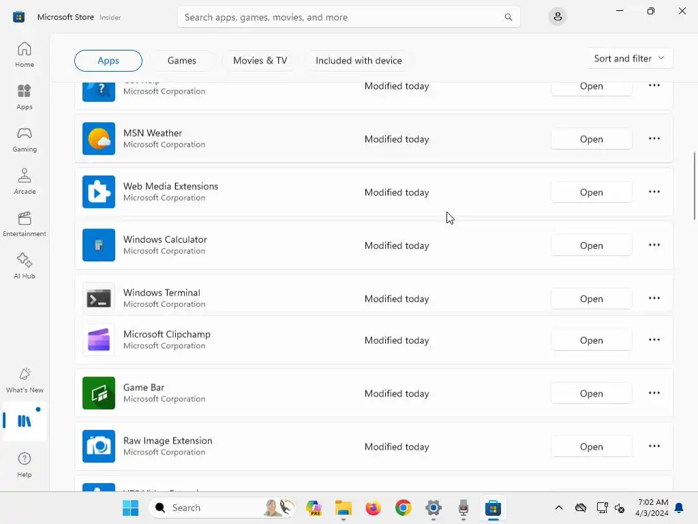698x524 pixels.
Task: Launch Firefox from the taskbar
Action: [373, 508]
